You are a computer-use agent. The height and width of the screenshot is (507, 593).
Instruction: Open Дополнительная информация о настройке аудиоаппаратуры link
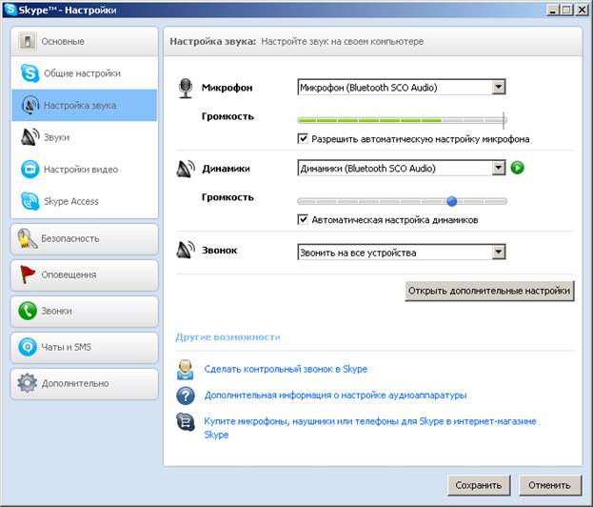pyautogui.click(x=335, y=395)
